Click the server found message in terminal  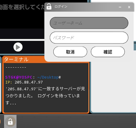45,96
